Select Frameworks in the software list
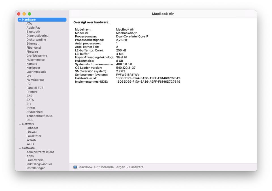This screenshot has width=272, height=191. 35,160
